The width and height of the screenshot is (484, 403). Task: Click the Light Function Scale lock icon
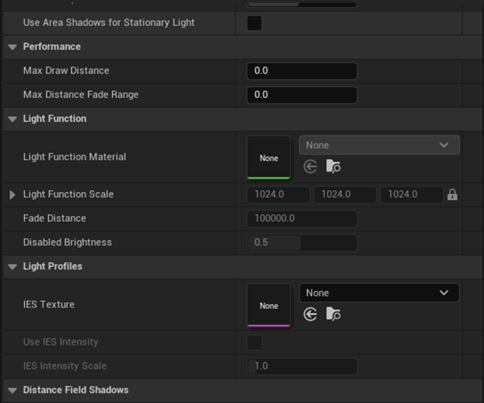point(452,195)
